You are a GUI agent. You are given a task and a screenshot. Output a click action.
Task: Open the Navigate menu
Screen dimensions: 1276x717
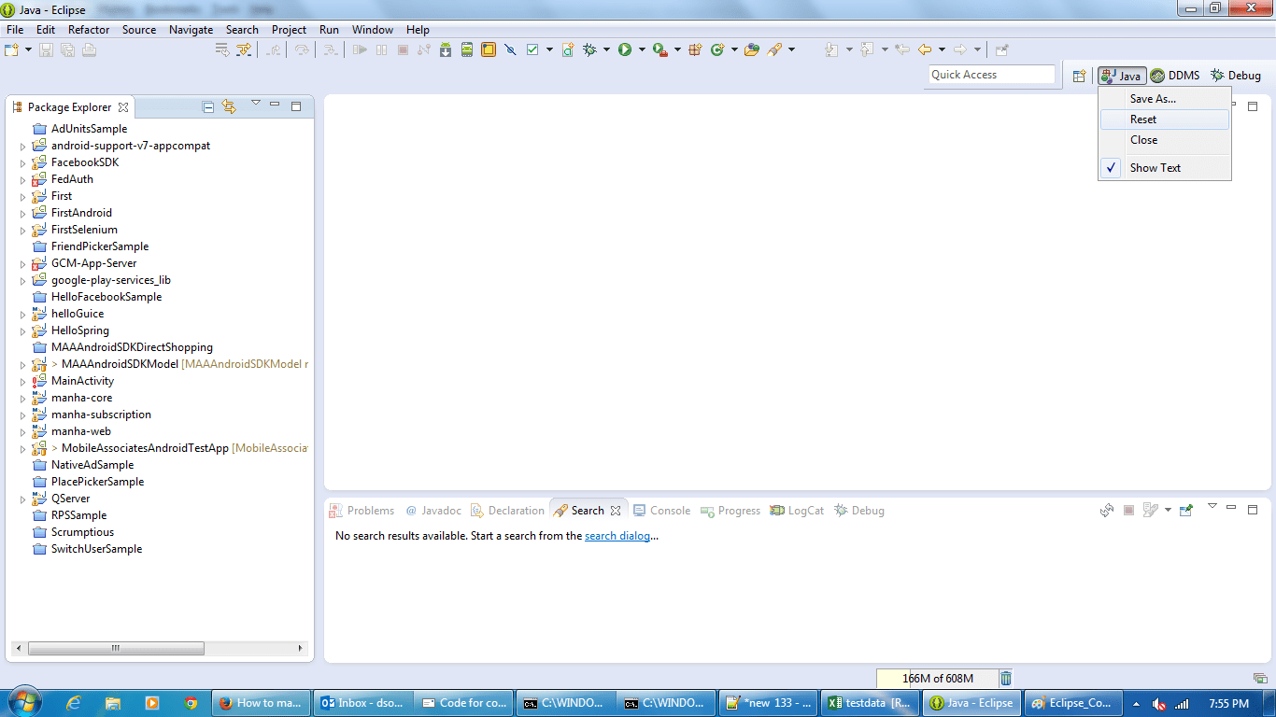coord(191,29)
